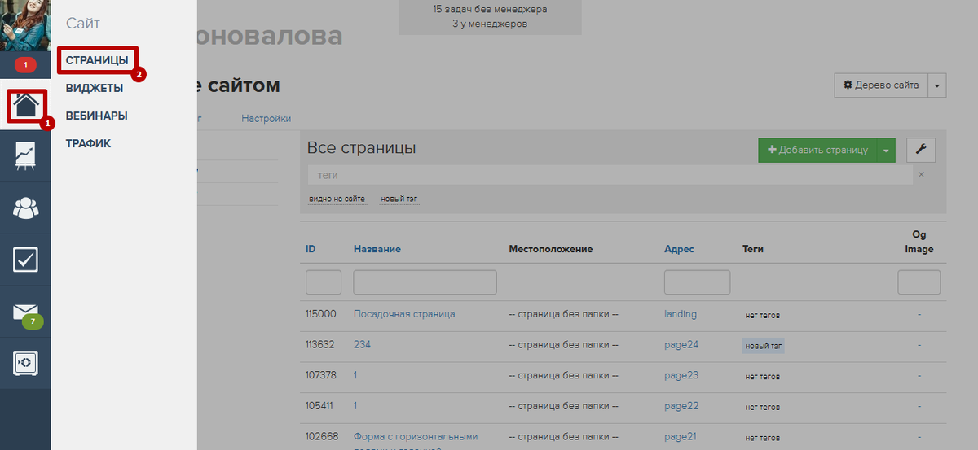Click the '15 задач без менеджера' notice
Viewport: 978px width, 450px height.
coord(490,10)
